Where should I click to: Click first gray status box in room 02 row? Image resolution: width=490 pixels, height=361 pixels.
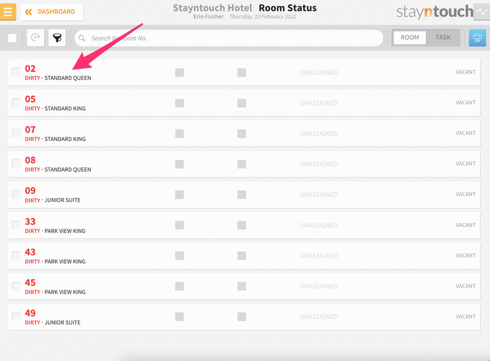[179, 73]
